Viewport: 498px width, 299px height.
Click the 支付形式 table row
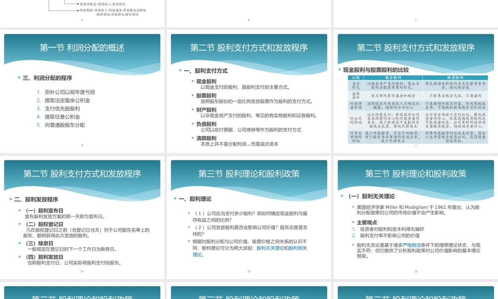click(x=356, y=86)
